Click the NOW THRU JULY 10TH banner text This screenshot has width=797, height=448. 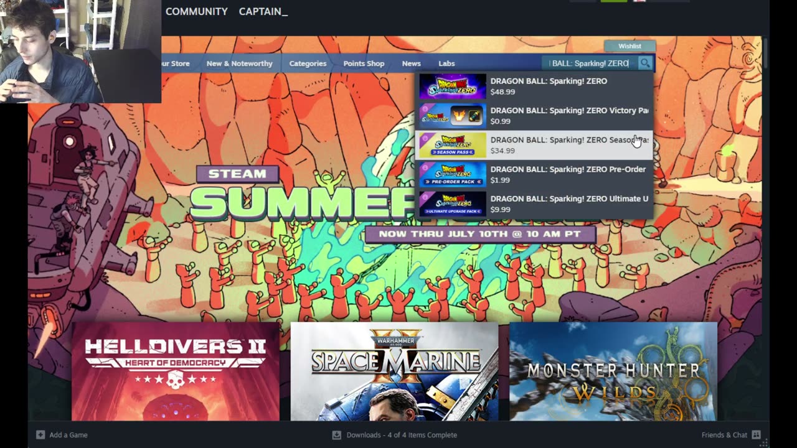[480, 234]
